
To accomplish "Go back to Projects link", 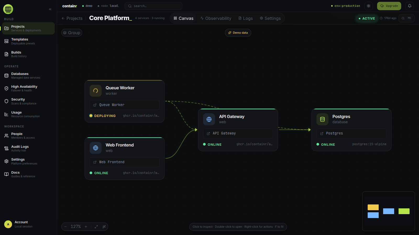I will [x=72, y=18].
